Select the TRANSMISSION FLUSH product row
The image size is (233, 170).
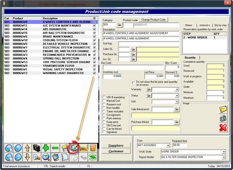click(51, 66)
